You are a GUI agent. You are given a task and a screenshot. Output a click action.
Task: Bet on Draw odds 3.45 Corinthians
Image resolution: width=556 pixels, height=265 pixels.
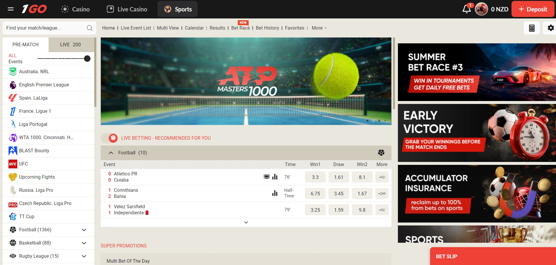pos(339,194)
